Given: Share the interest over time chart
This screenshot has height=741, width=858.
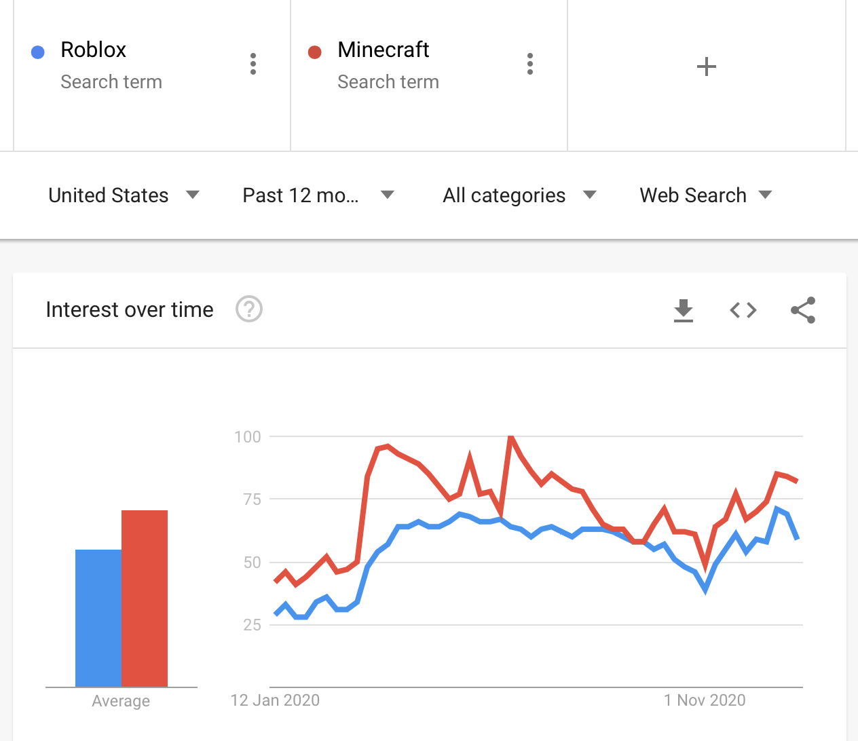Looking at the screenshot, I should click(803, 310).
